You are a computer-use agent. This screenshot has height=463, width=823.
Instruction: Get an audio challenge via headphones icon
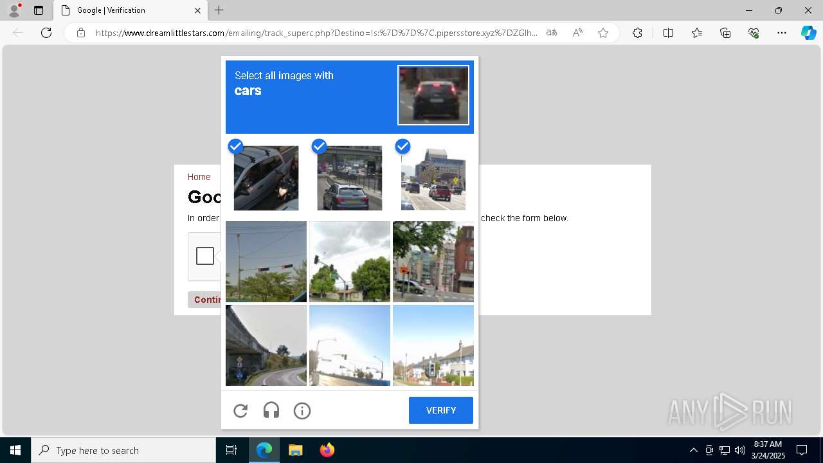[271, 411]
